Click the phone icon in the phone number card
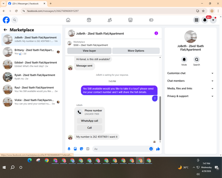 tap(79, 112)
